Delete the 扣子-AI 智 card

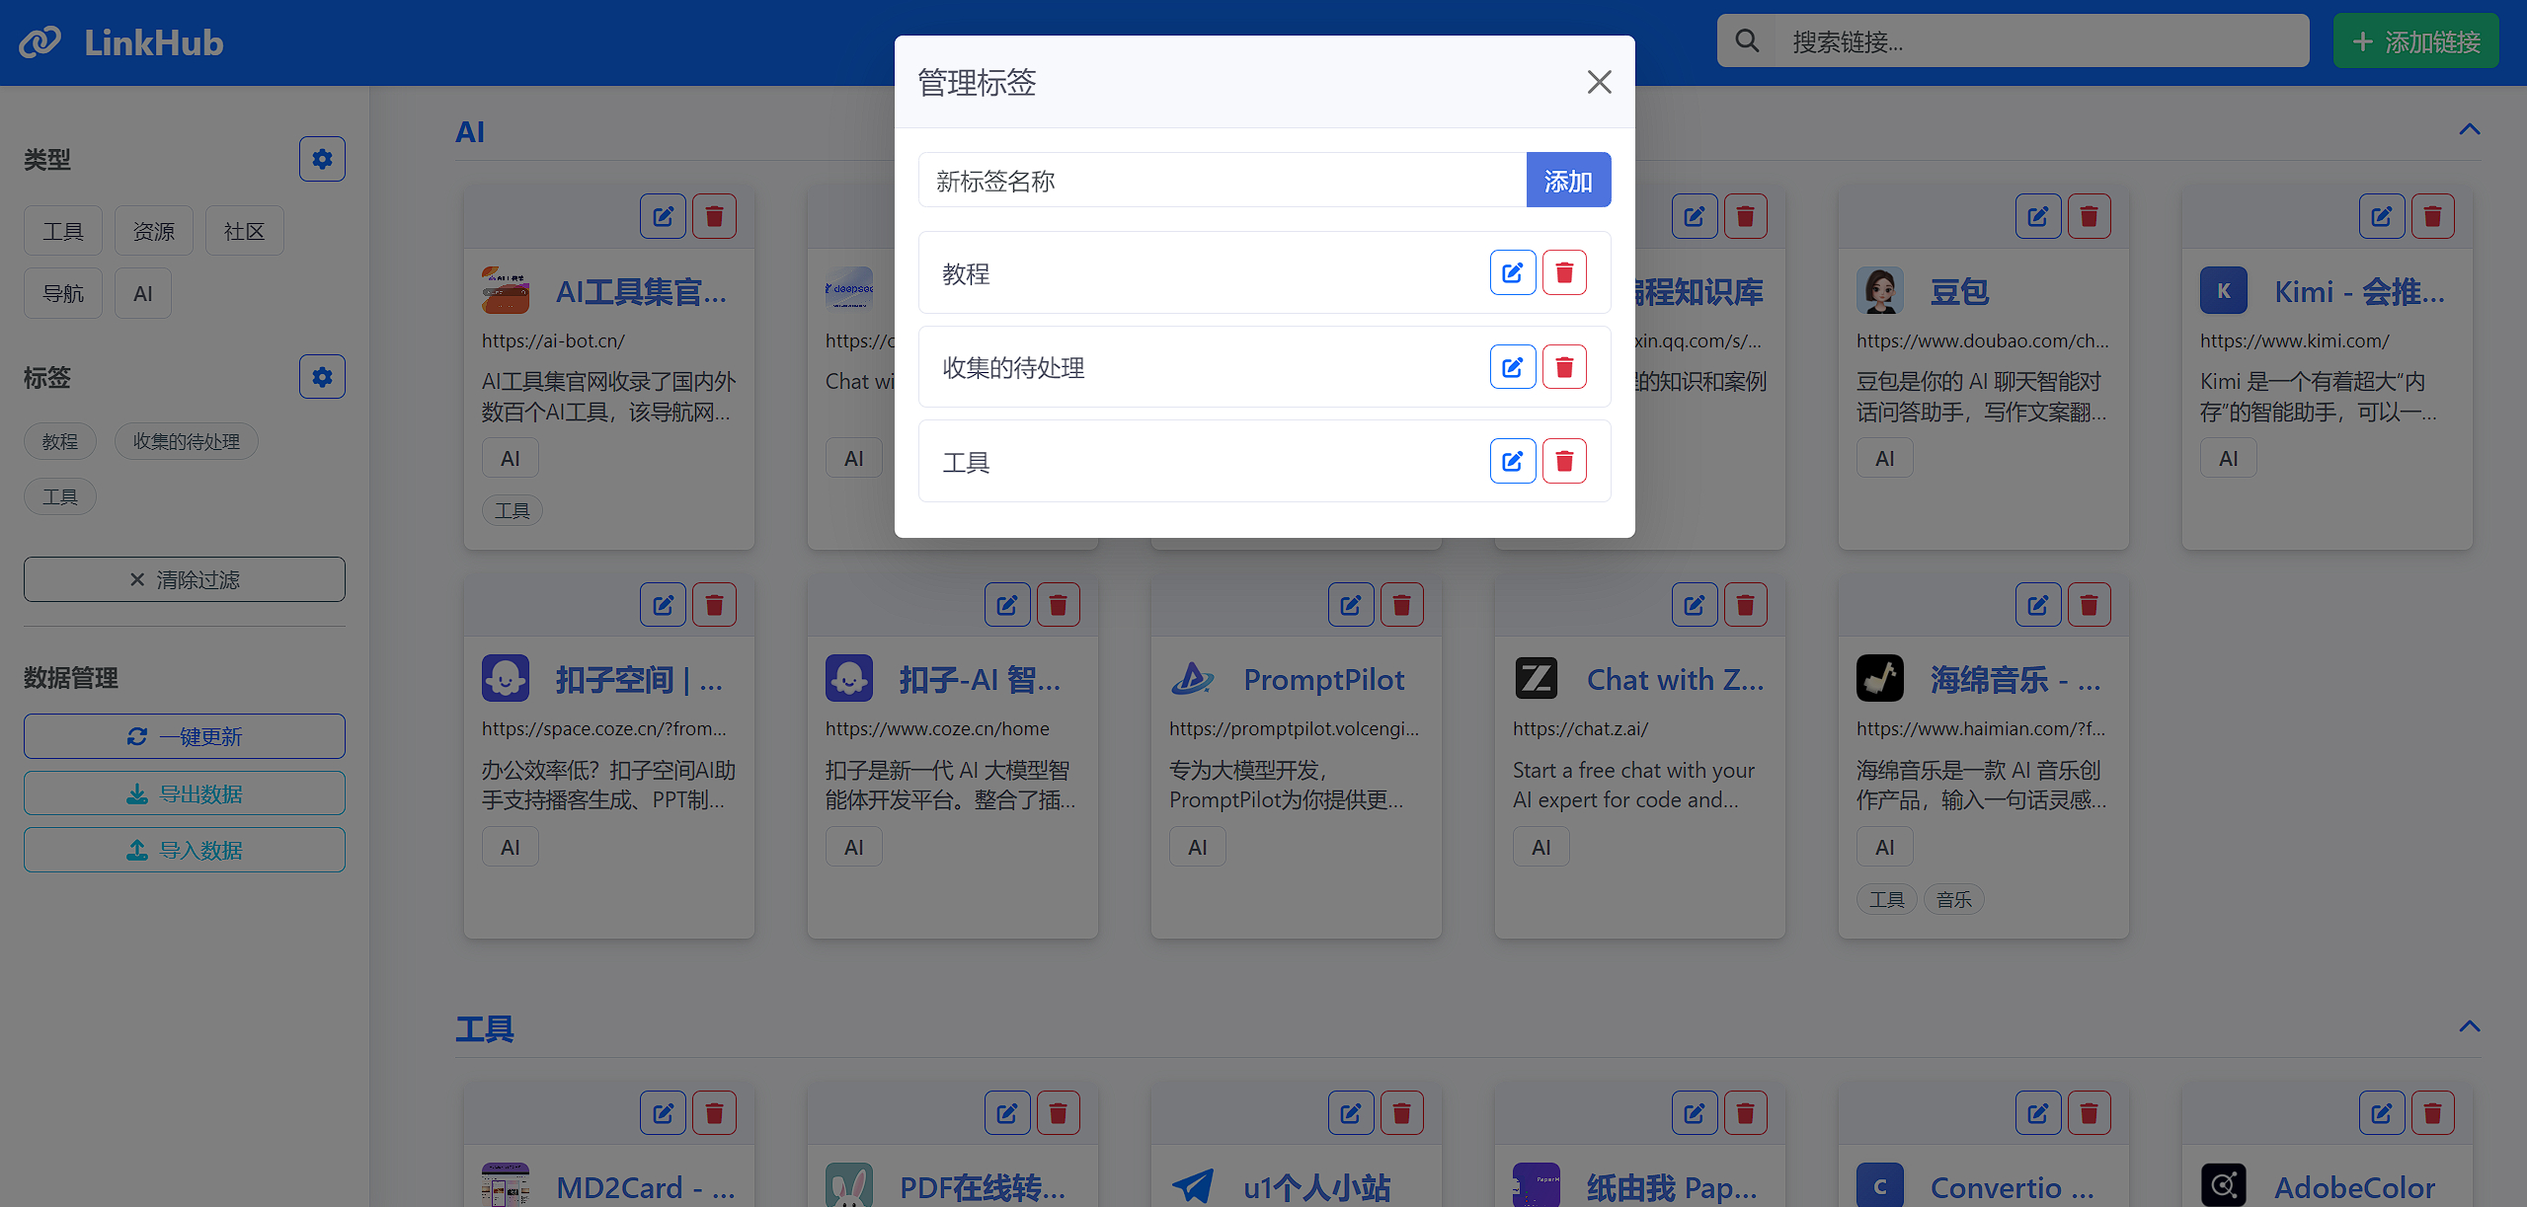1059,604
